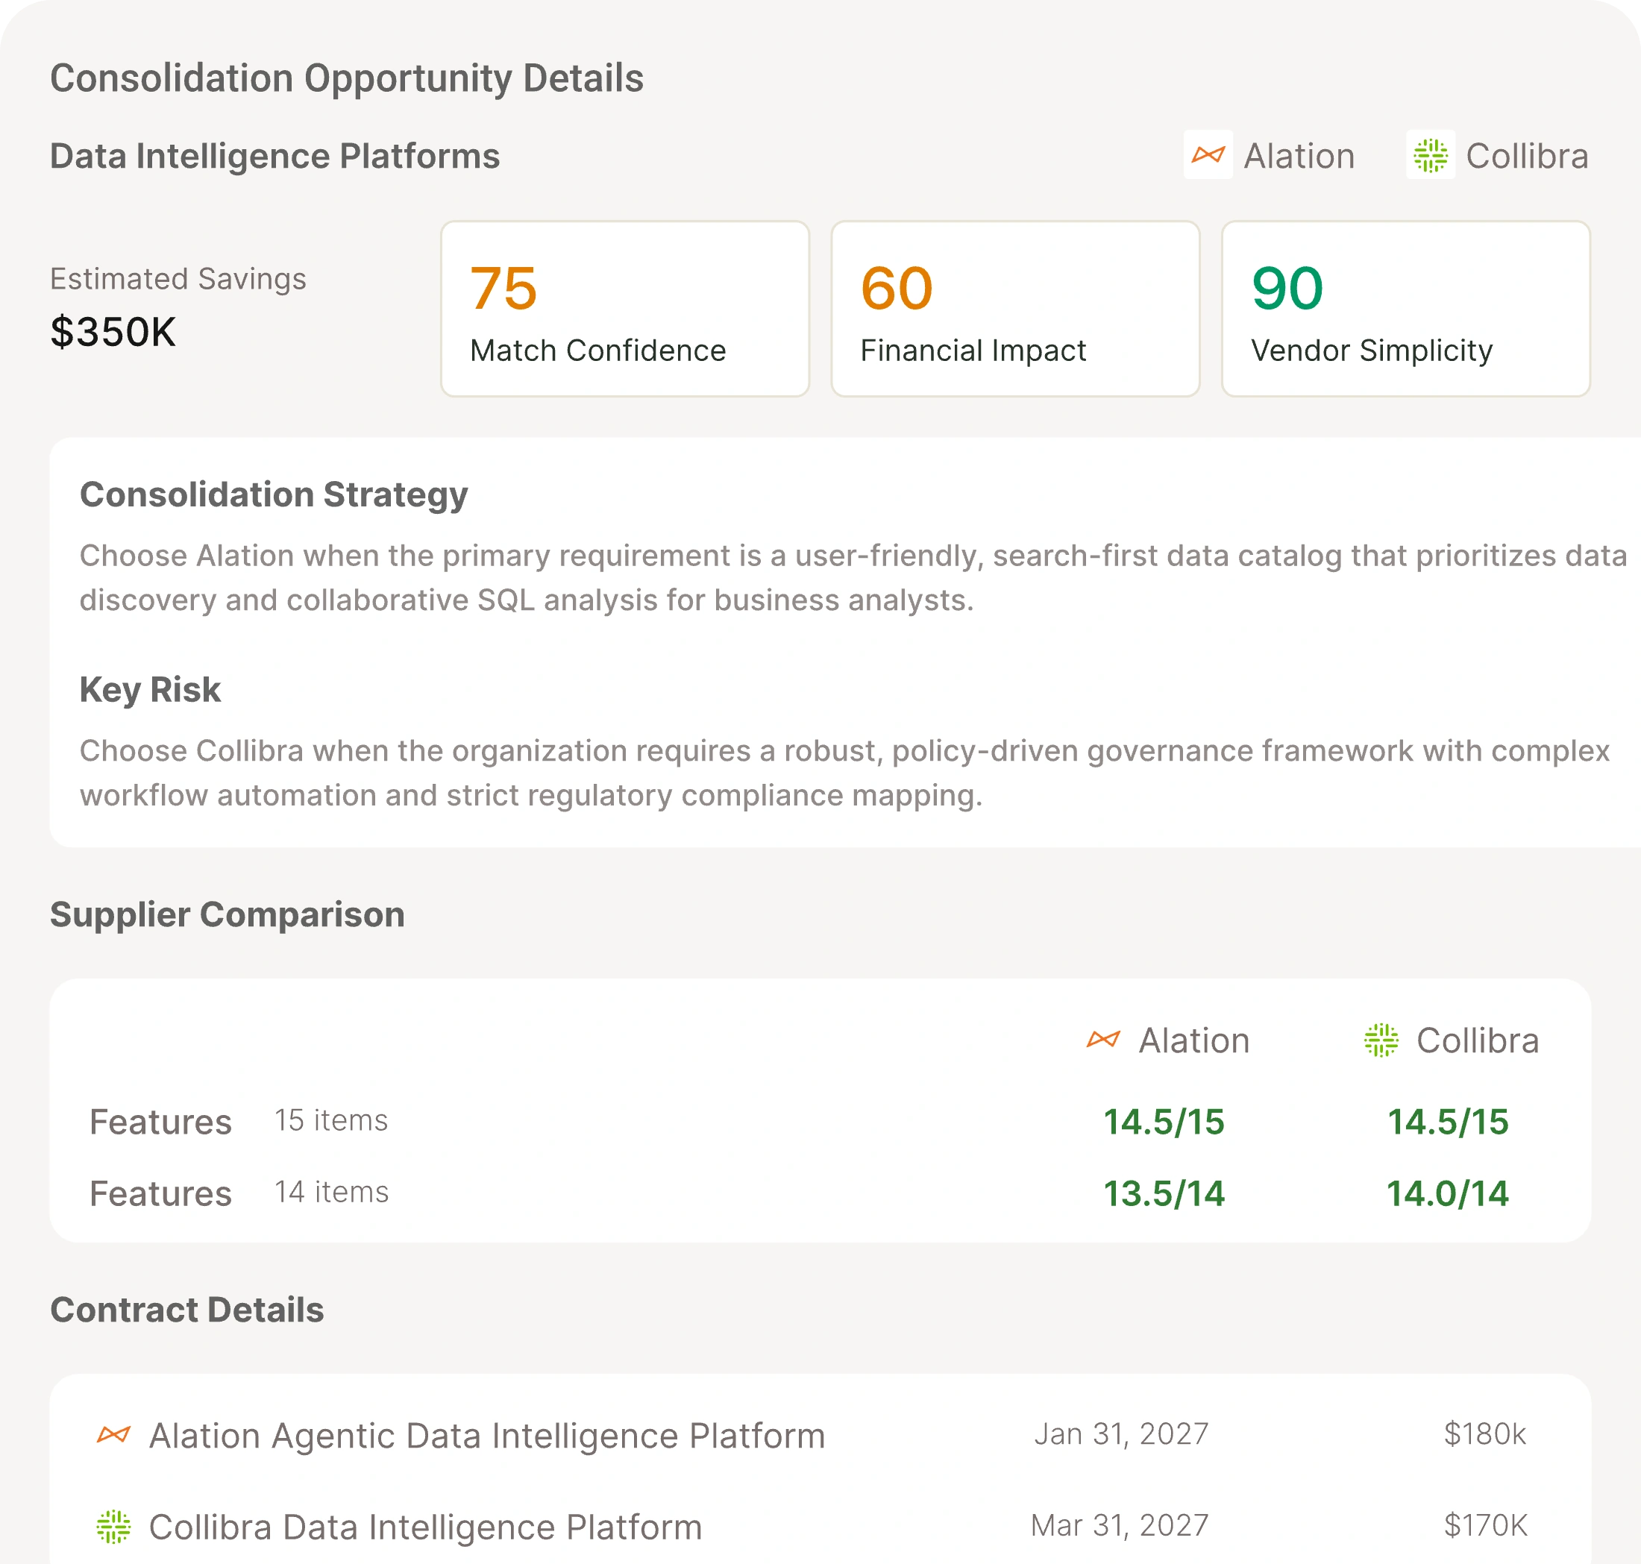This screenshot has width=1641, height=1564.
Task: Click the Key Risk description paragraph
Action: [844, 773]
